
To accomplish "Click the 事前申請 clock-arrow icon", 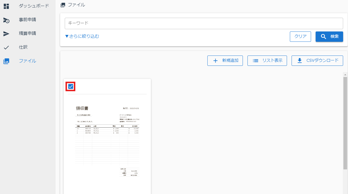I will click(x=6, y=20).
